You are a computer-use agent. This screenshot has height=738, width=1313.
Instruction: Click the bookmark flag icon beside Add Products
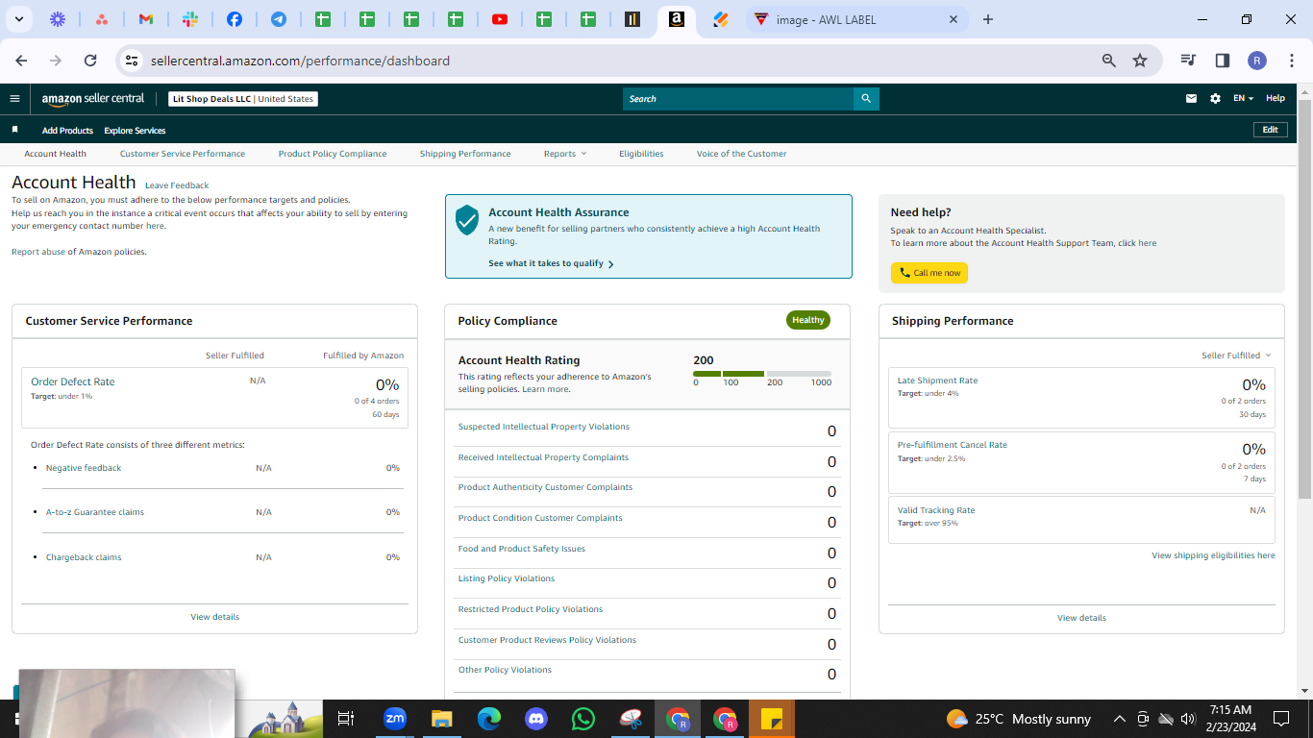(x=14, y=130)
